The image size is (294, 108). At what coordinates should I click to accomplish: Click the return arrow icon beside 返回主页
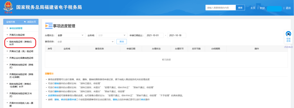click(25, 22)
